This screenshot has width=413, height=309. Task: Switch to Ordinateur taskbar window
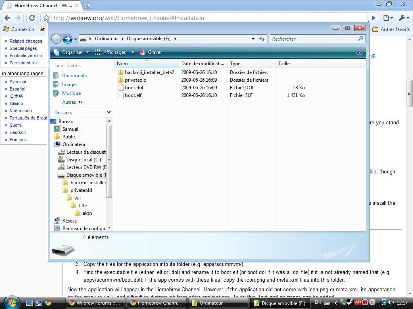[x=218, y=303]
